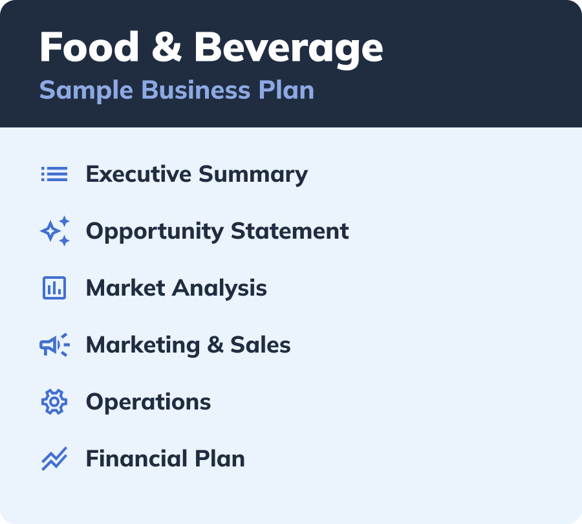Click the word Beverage in the heading

[x=288, y=47]
